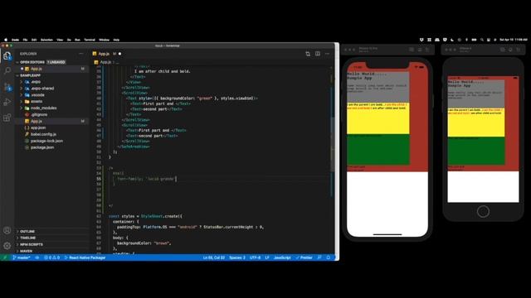
Task: Click React Native Packager in the status bar
Action: coord(85,257)
